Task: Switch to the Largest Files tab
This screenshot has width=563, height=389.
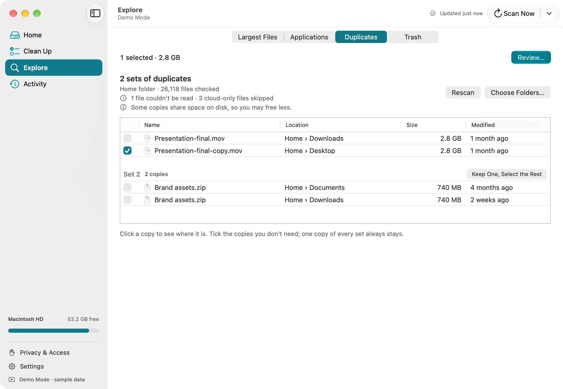Action: click(257, 37)
